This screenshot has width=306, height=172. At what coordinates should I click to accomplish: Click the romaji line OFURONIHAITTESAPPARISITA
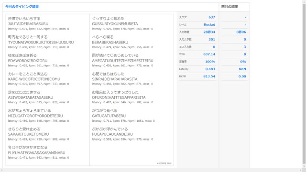pyautogui.click(x=119, y=97)
